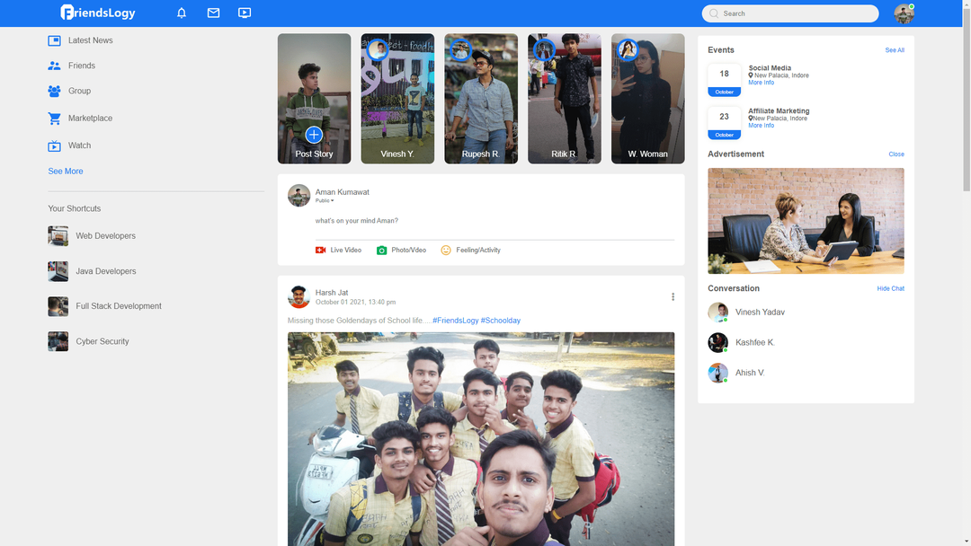Open More Info for Social Media event
Viewport: 971px width, 546px height.
[761, 83]
